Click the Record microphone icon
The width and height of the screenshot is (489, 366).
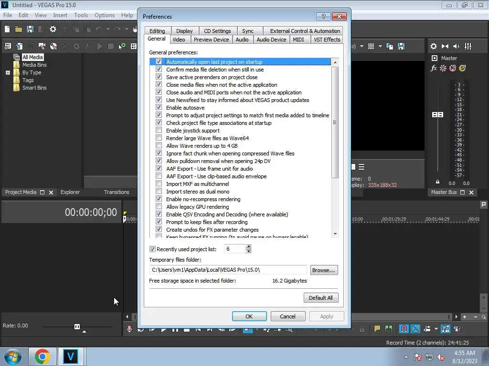pos(129,329)
